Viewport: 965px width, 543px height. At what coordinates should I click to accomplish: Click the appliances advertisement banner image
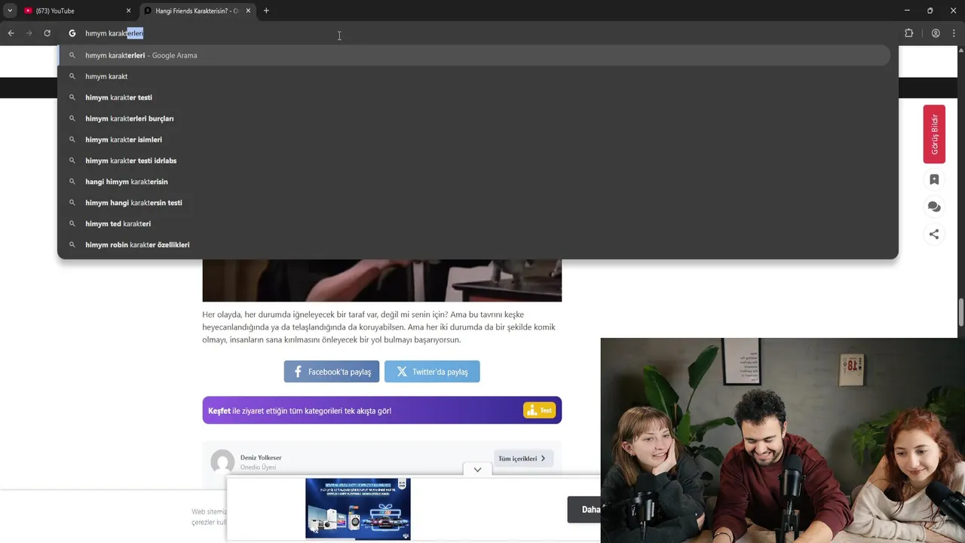click(x=358, y=508)
